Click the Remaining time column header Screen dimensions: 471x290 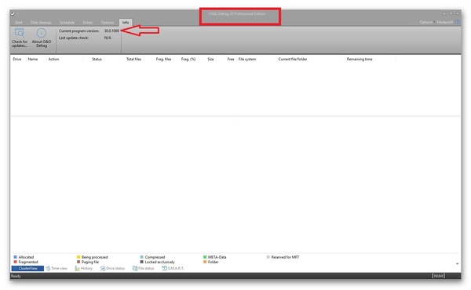click(360, 59)
